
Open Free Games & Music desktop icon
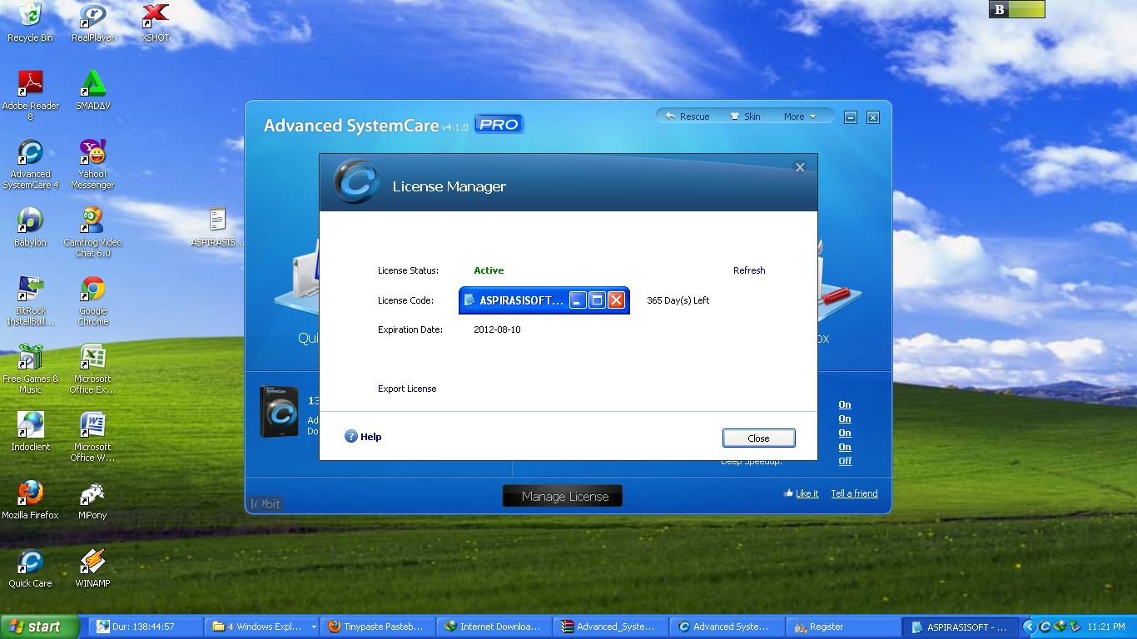click(30, 369)
